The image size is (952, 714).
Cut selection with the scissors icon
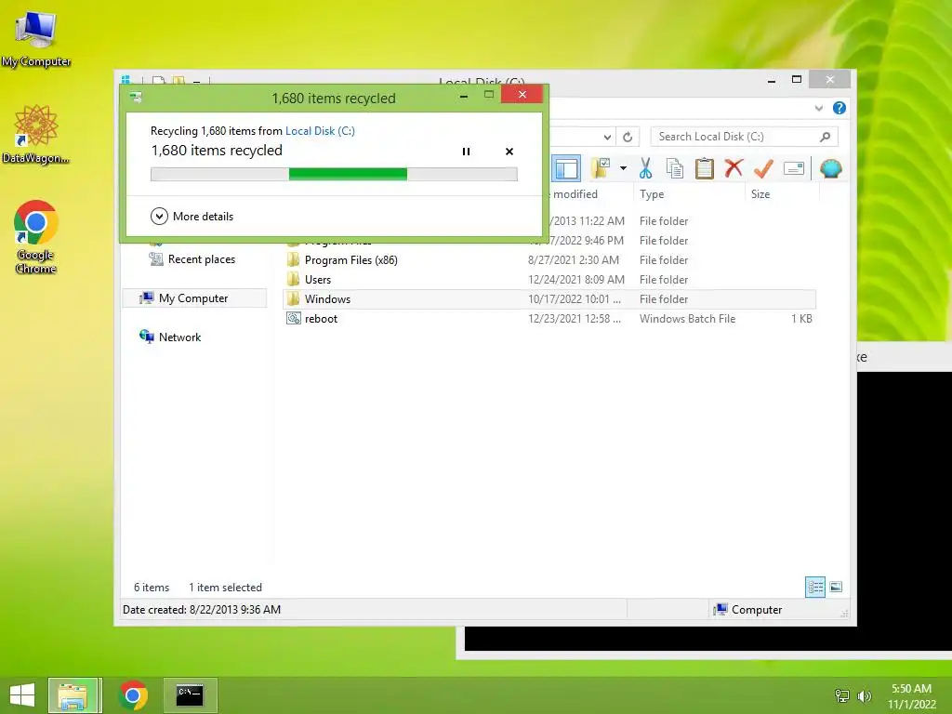[x=645, y=168]
